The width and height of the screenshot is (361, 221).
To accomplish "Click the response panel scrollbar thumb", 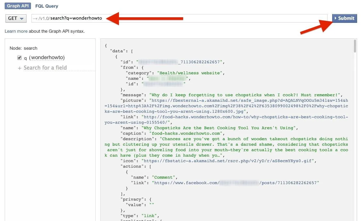I will 355,46.
